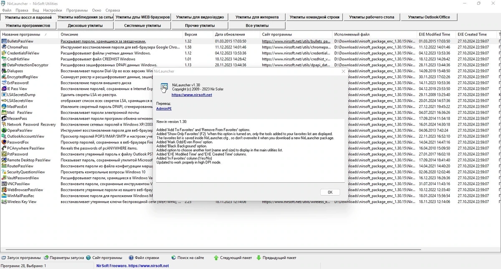501x269 pixels.
Task: Select the PstPassword icon
Action: pos(4,154)
